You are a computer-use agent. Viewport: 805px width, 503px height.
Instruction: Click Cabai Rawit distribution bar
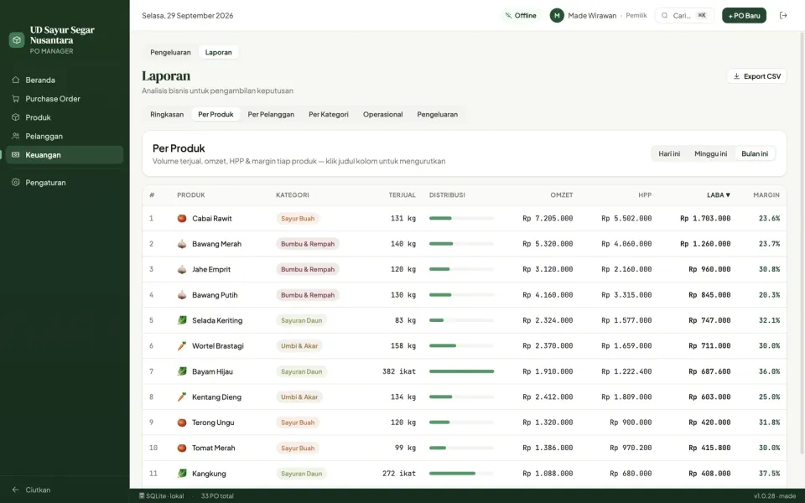point(461,218)
